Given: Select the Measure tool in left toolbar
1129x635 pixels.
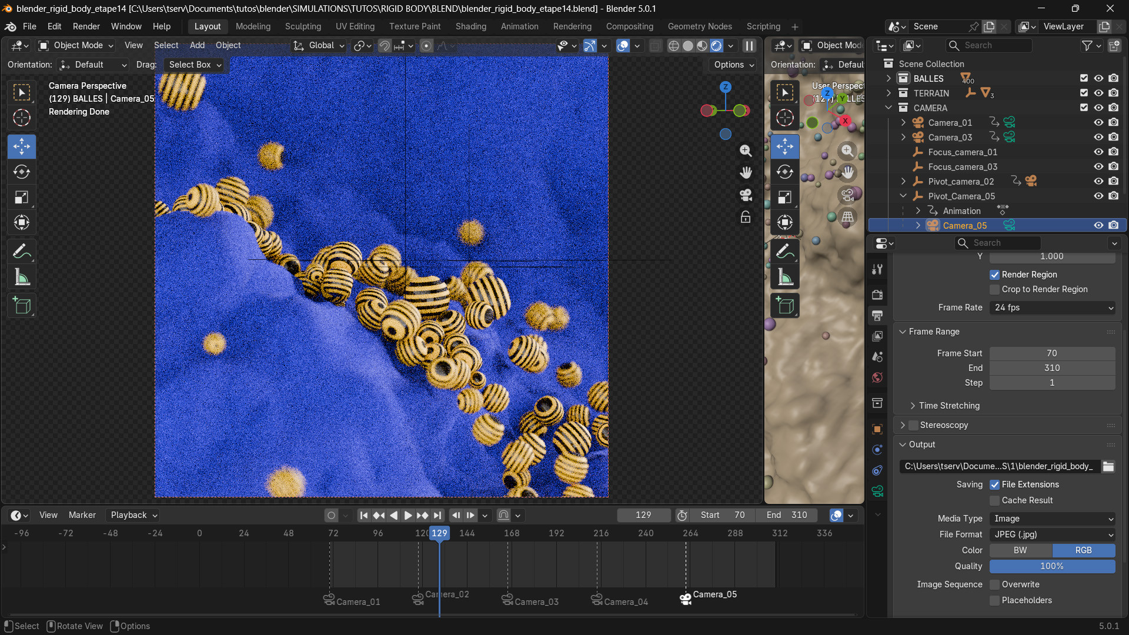Looking at the screenshot, I should tap(22, 278).
